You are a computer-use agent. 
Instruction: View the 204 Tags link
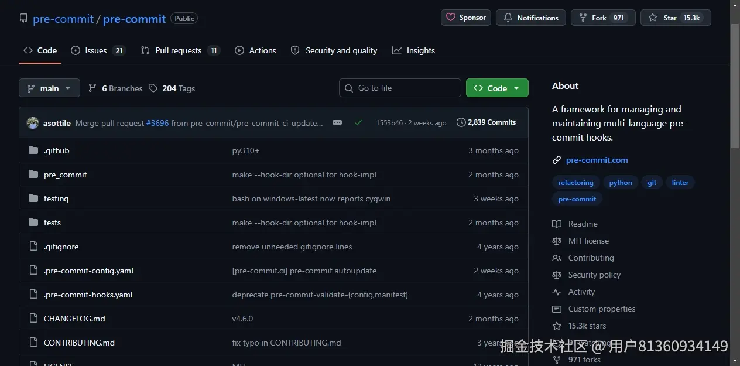172,88
